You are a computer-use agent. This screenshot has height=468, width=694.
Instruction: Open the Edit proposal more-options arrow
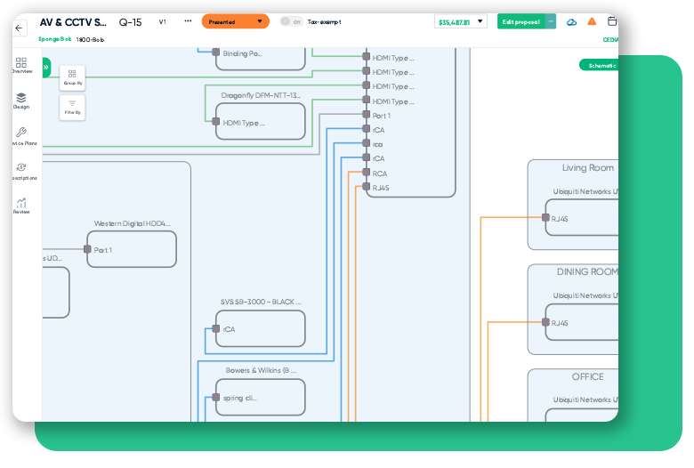tap(551, 21)
